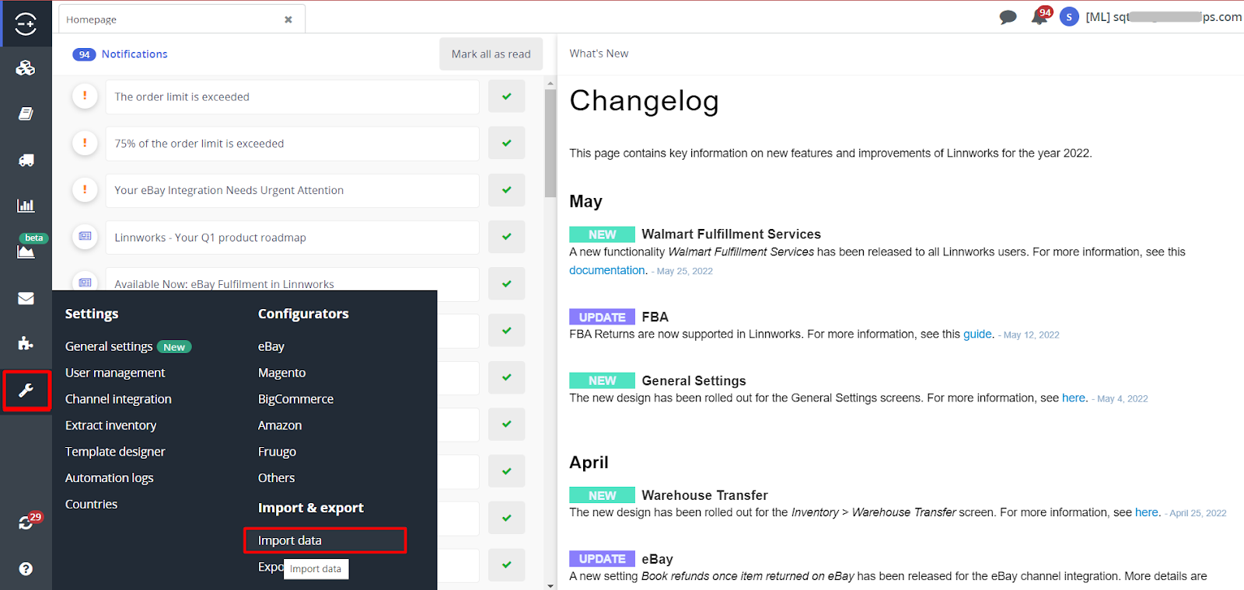This screenshot has width=1244, height=590.
Task: Open the Apps puzzle piece sidebar icon
Action: point(26,343)
